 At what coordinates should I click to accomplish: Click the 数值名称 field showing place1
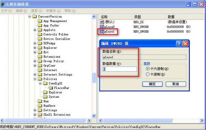(x=144, y=57)
